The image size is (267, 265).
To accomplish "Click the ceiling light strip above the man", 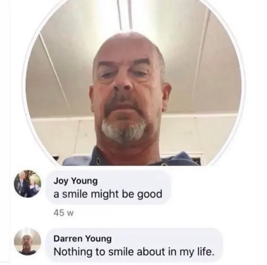I will 125,14.
